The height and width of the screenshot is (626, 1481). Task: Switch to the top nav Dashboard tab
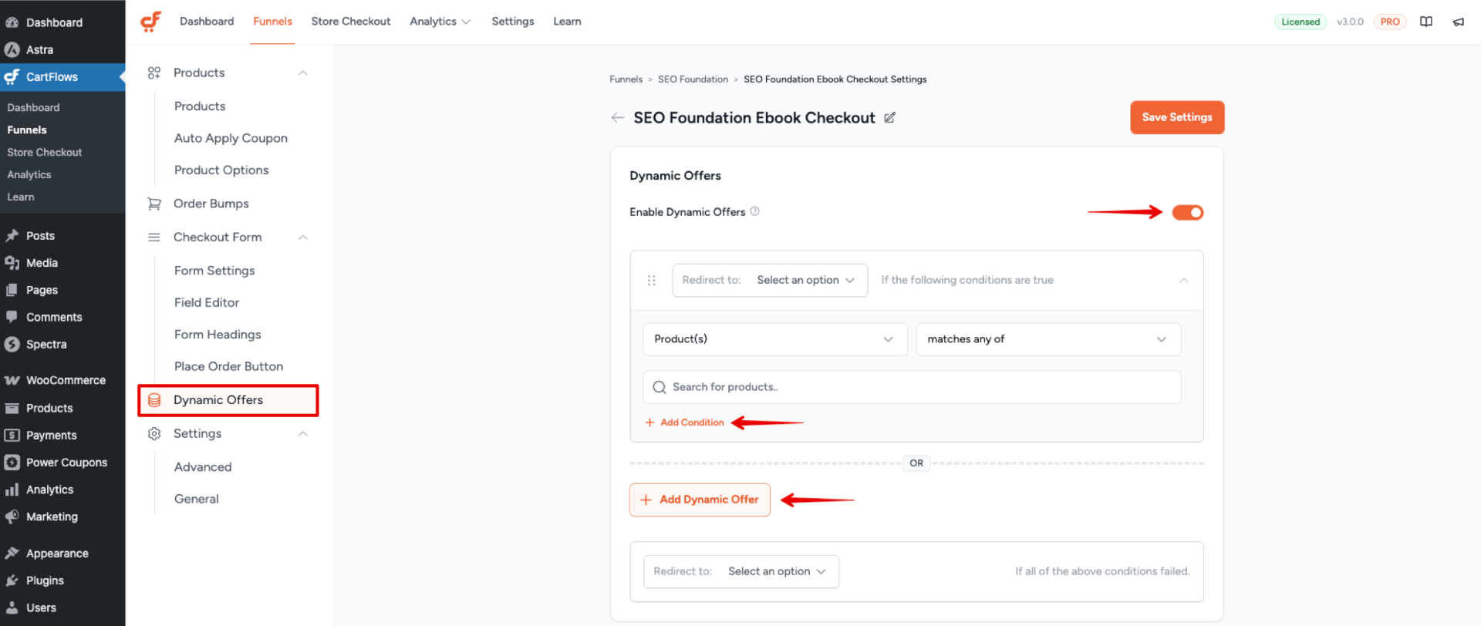tap(207, 22)
